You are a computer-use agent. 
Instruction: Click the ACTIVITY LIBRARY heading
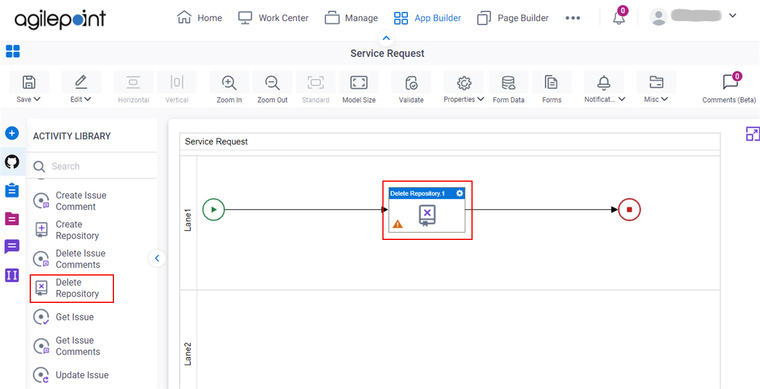72,136
